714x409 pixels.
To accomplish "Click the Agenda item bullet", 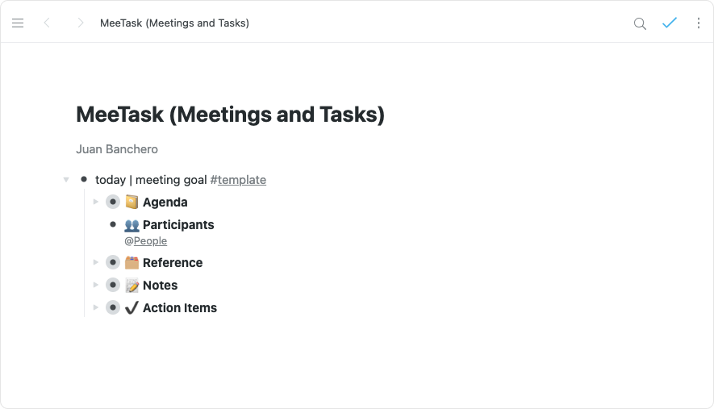I will (x=113, y=202).
